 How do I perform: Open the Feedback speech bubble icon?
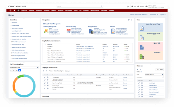click(x=138, y=6)
